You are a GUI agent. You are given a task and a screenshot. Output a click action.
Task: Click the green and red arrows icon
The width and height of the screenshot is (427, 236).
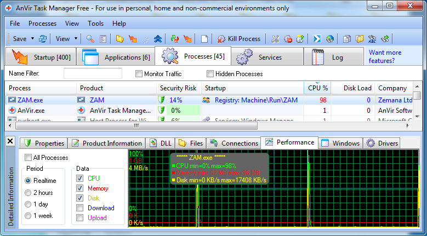coord(174,39)
